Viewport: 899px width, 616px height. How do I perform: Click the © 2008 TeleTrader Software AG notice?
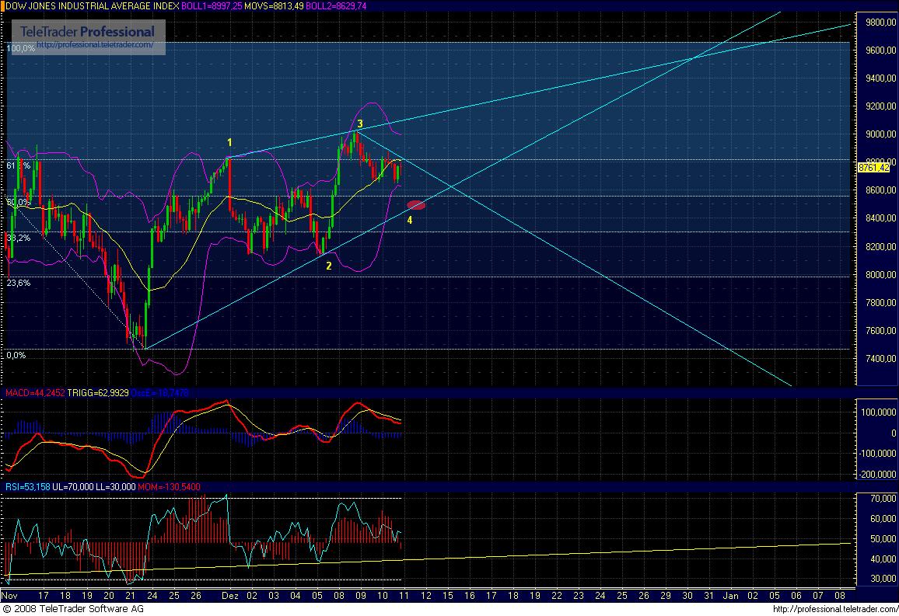73,609
